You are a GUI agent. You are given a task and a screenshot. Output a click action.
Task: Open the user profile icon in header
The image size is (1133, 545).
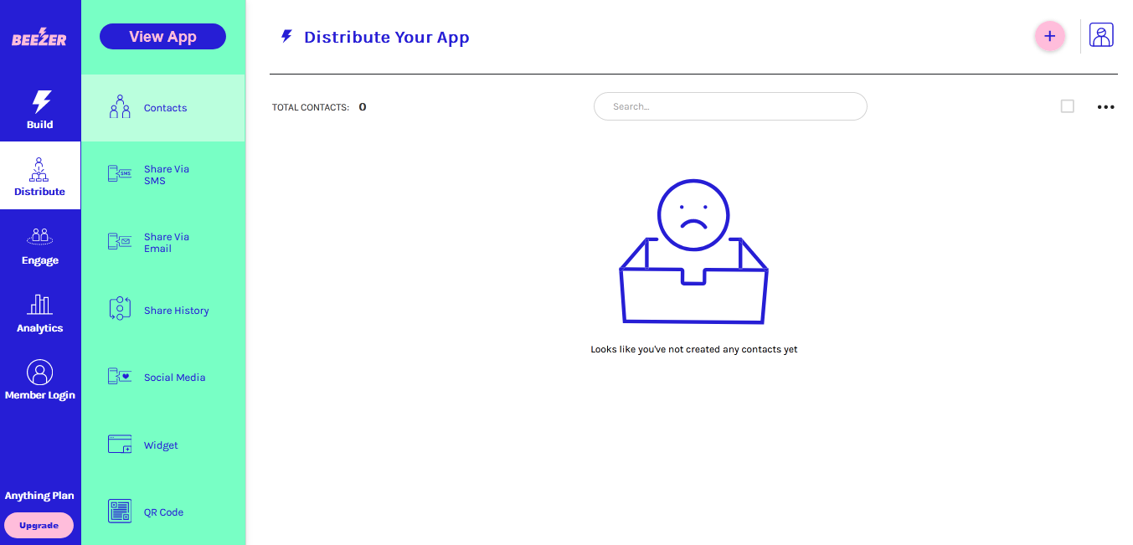(1101, 35)
